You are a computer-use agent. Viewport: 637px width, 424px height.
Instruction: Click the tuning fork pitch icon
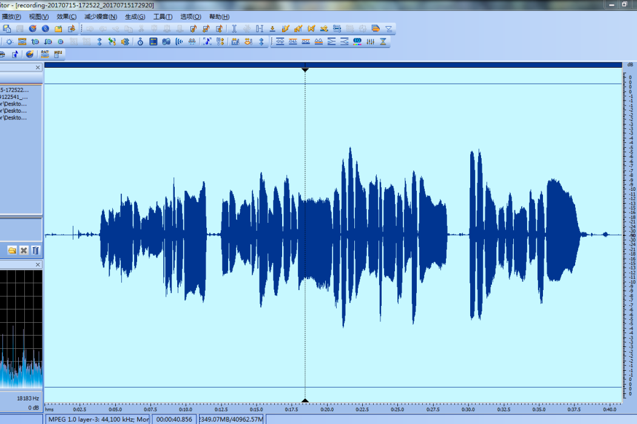coord(220,41)
